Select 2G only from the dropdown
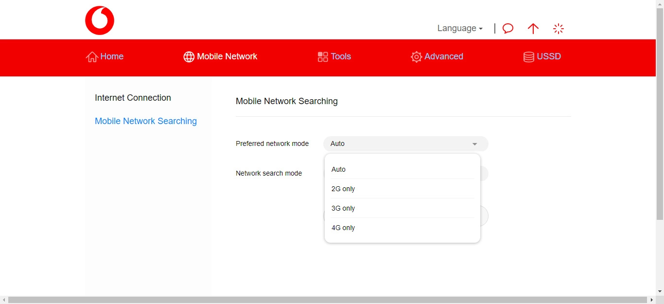664x304 pixels. click(x=343, y=189)
